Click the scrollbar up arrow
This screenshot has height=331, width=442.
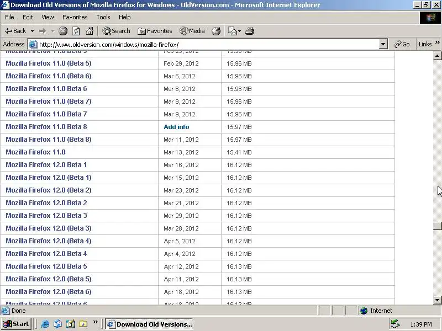[x=437, y=56]
